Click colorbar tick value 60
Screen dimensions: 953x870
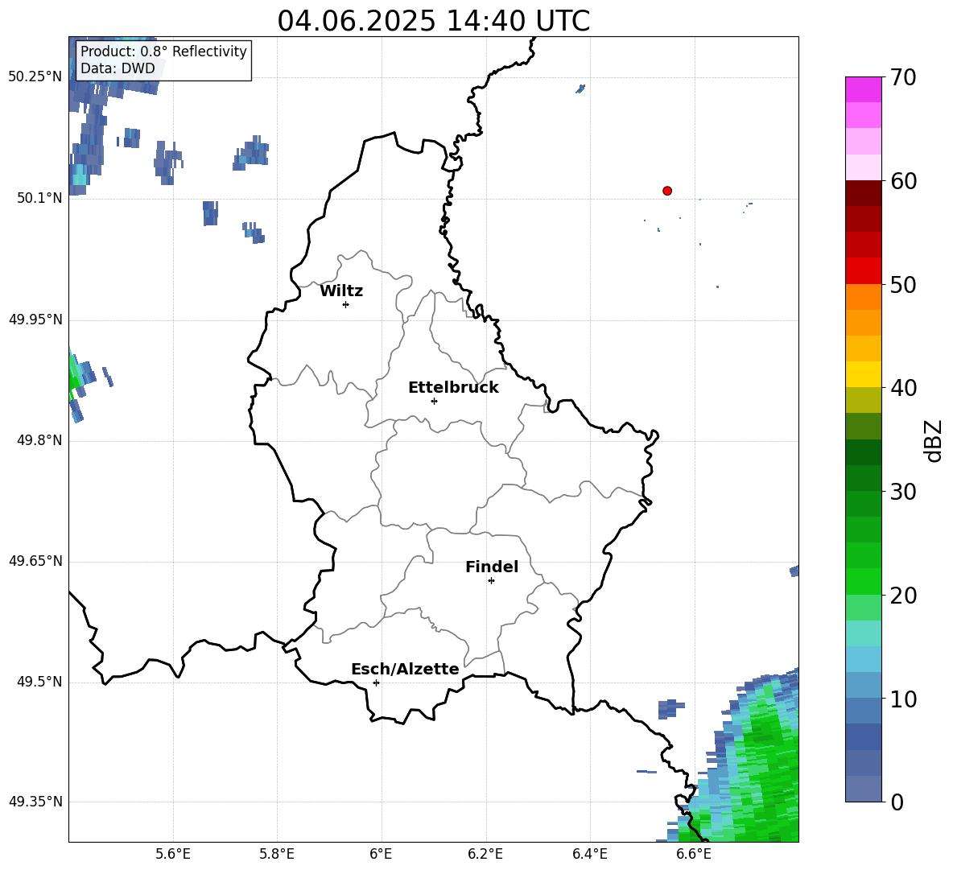coord(903,181)
